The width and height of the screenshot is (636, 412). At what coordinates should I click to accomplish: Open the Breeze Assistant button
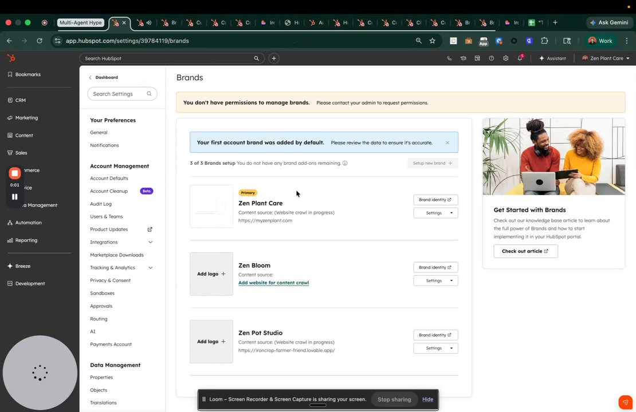tap(552, 58)
